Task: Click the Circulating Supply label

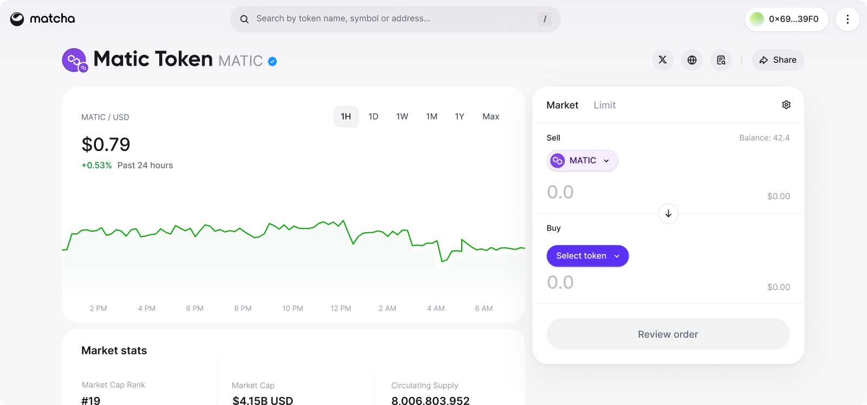Action: pyautogui.click(x=425, y=386)
